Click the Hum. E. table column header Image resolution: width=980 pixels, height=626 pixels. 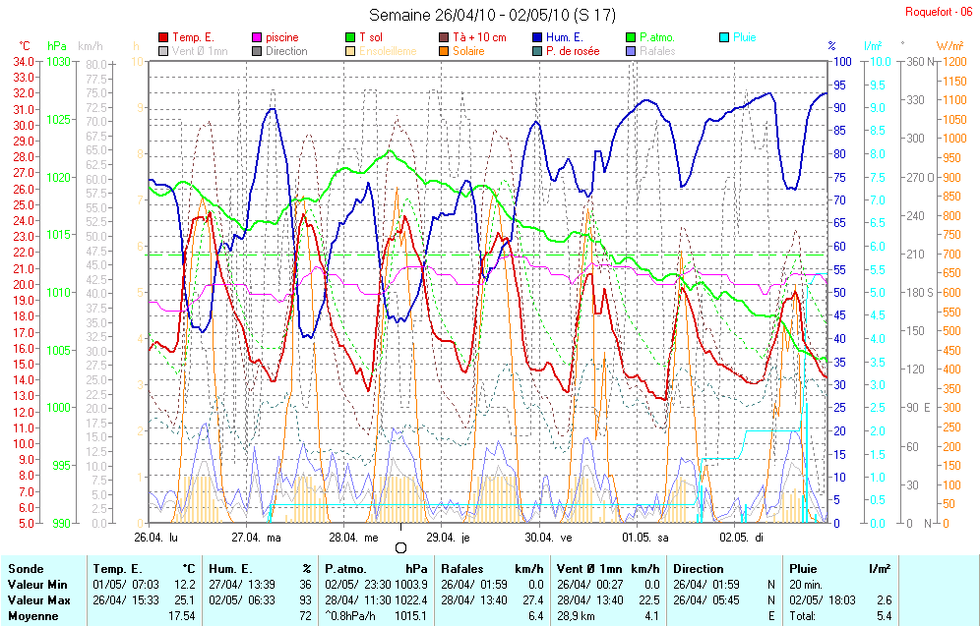[x=230, y=569]
